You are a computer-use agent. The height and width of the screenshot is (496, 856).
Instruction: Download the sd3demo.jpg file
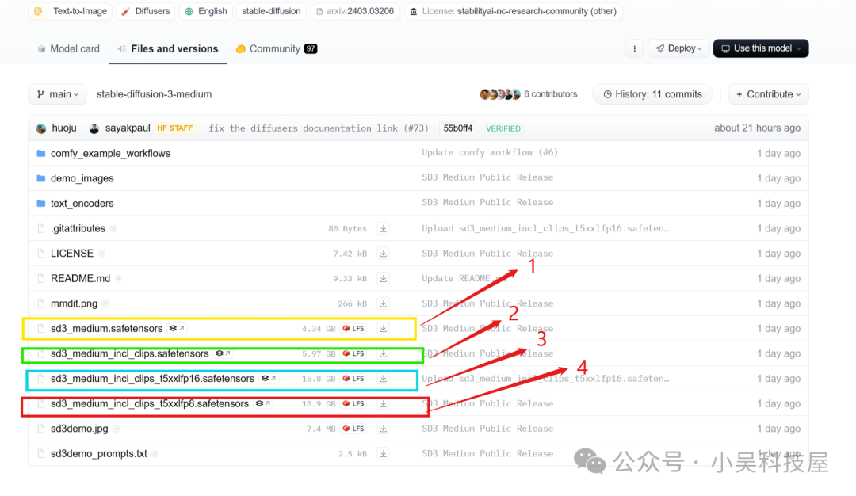[x=384, y=429]
